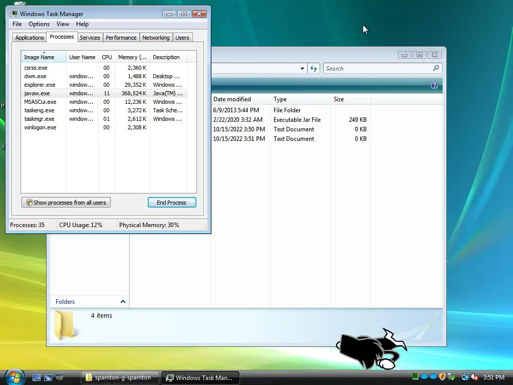Open the Help menu

click(82, 24)
